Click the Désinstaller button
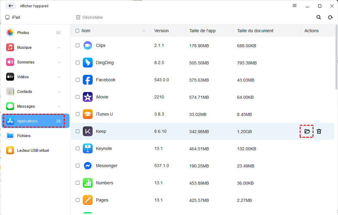This screenshot has width=338, height=215. [90, 17]
